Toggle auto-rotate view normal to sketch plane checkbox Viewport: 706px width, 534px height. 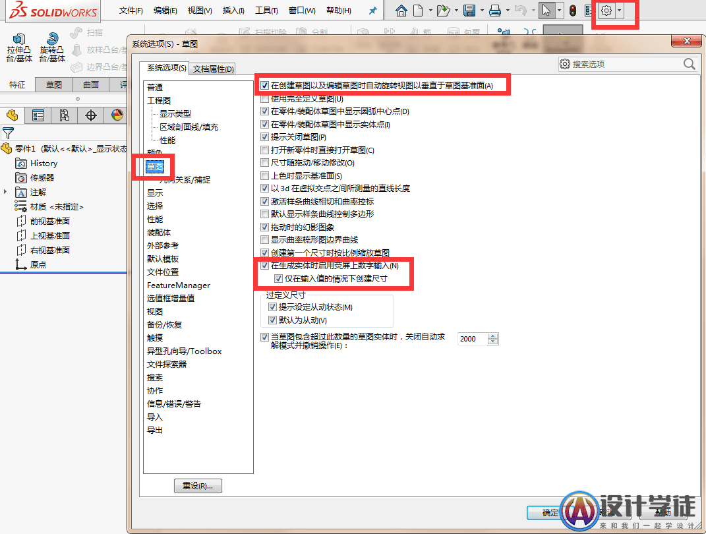pos(265,86)
